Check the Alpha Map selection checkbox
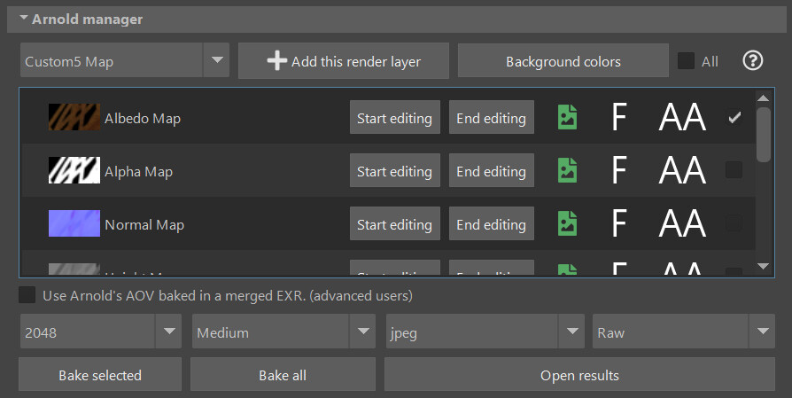The width and height of the screenshot is (792, 398). coord(734,170)
